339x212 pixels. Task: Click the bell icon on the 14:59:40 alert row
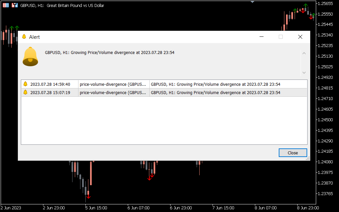pyautogui.click(x=25, y=84)
